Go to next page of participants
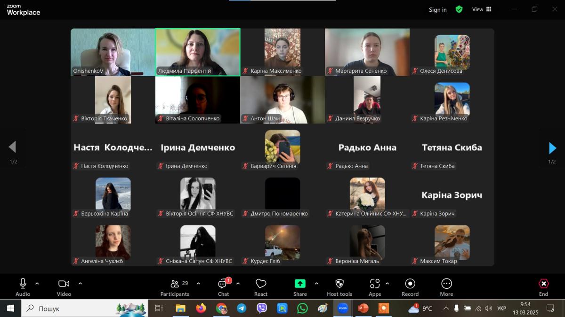This screenshot has height=317, width=565. click(552, 148)
